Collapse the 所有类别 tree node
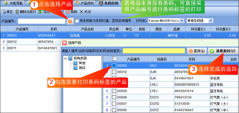 tap(65, 58)
